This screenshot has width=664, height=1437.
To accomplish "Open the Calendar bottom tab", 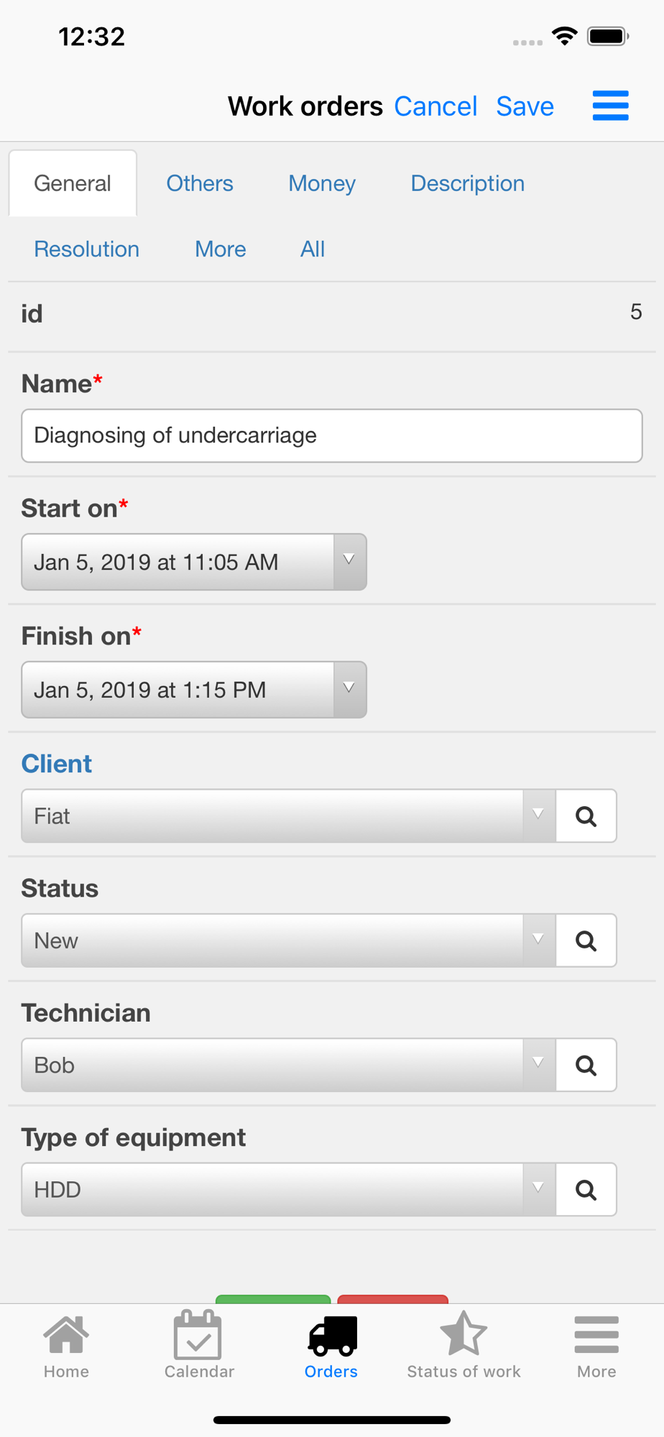I will (199, 1347).
